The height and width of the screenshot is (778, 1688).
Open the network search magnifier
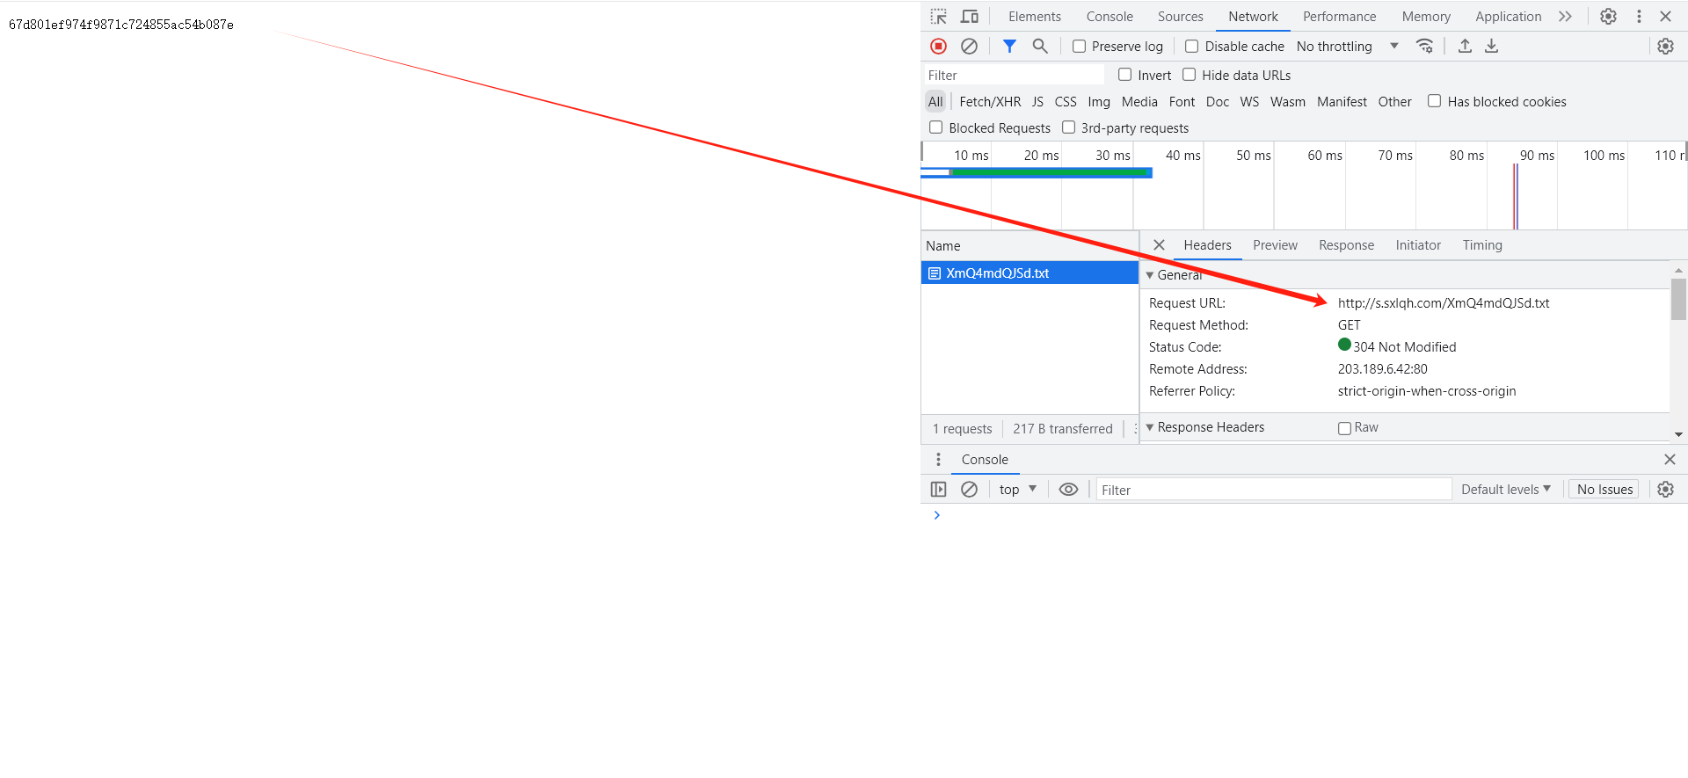click(1040, 47)
